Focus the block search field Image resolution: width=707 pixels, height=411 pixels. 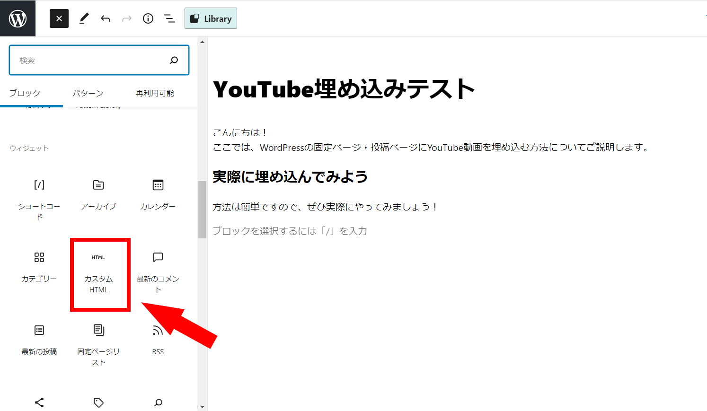point(99,60)
